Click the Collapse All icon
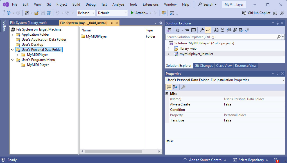 coord(193,30)
